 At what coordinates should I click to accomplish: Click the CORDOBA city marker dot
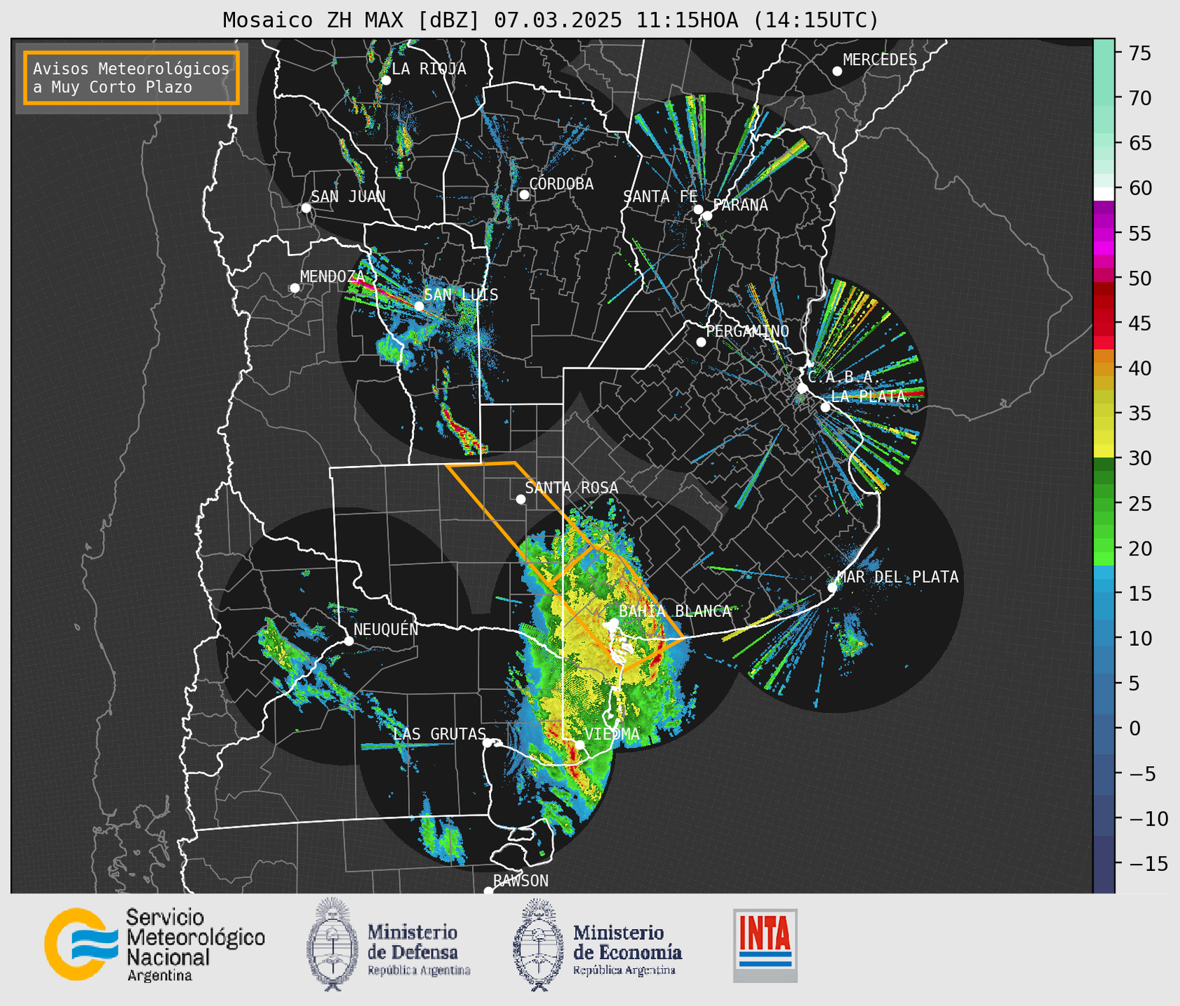[x=524, y=194]
